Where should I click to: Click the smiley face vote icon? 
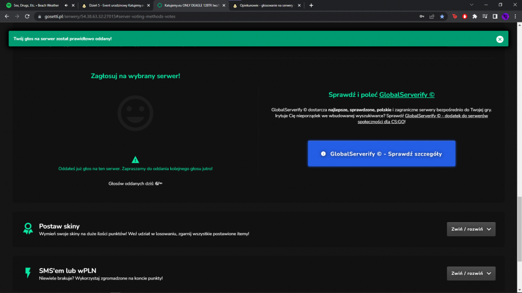135,113
